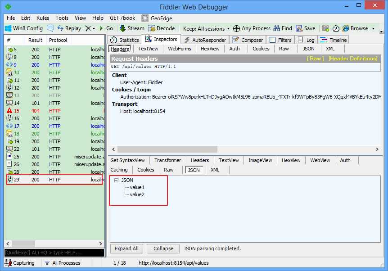
Task: Click request headers horizontal scrollbar thumb
Action: coord(167,149)
